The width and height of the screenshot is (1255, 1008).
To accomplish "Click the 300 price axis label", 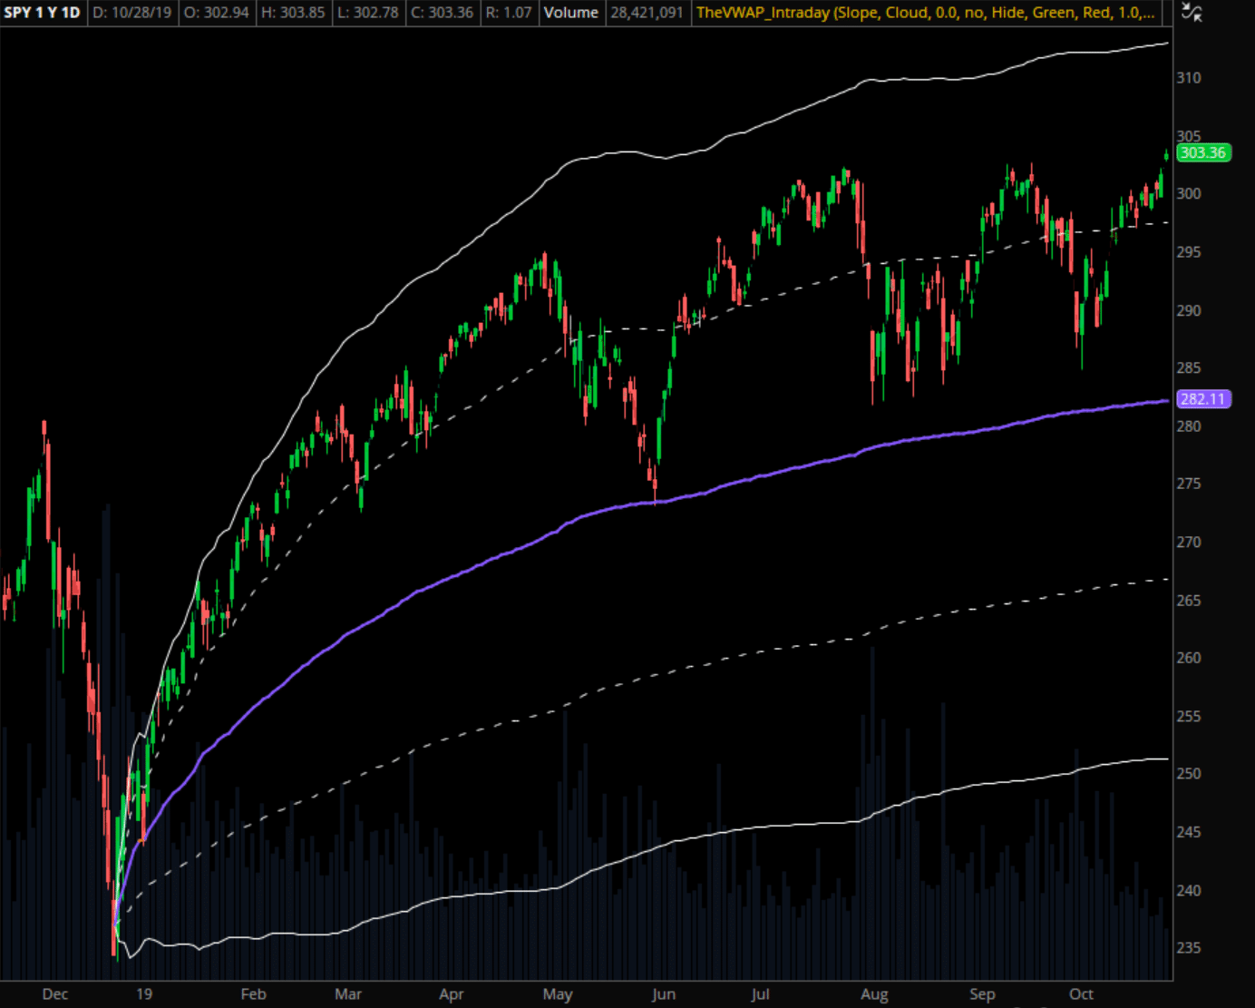I will [1189, 193].
